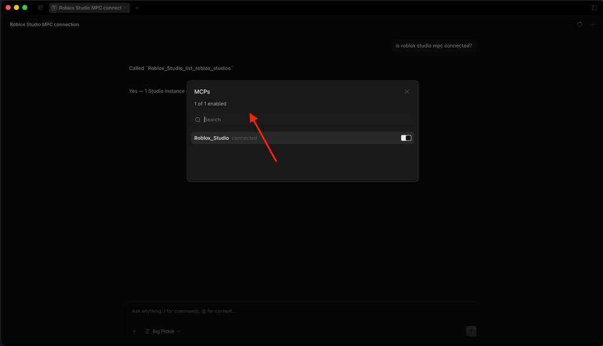Click the '1 of 1 enabled' text

210,104
